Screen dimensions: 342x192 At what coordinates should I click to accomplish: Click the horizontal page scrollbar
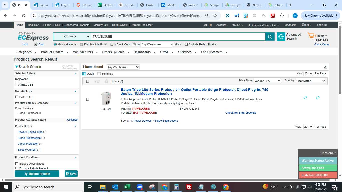pos(167,180)
